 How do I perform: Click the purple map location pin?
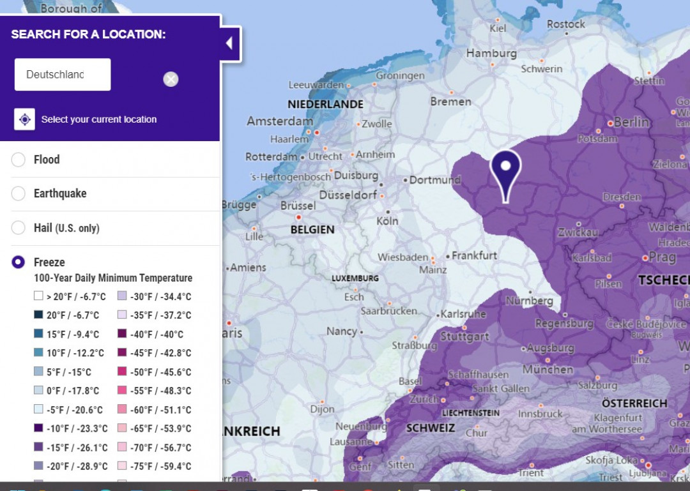pos(505,175)
